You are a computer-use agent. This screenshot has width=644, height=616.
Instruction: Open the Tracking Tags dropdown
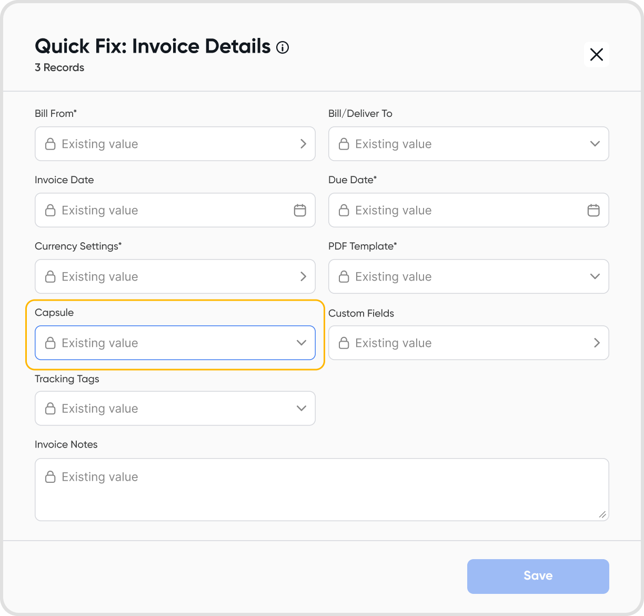pyautogui.click(x=301, y=408)
